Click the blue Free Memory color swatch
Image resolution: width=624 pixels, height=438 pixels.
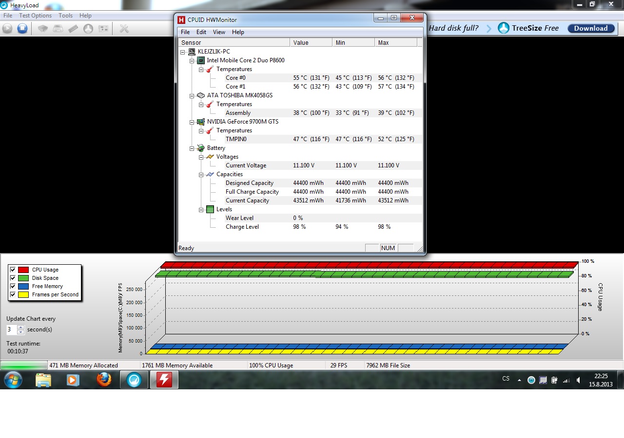pos(23,286)
